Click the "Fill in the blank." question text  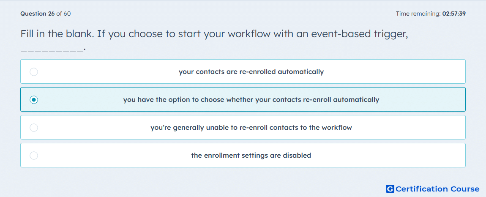coord(57,34)
